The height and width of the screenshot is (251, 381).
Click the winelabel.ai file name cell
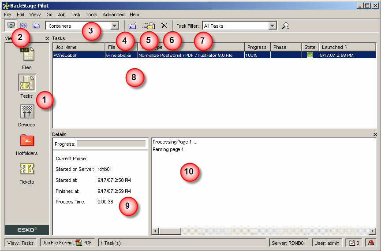click(x=122, y=55)
